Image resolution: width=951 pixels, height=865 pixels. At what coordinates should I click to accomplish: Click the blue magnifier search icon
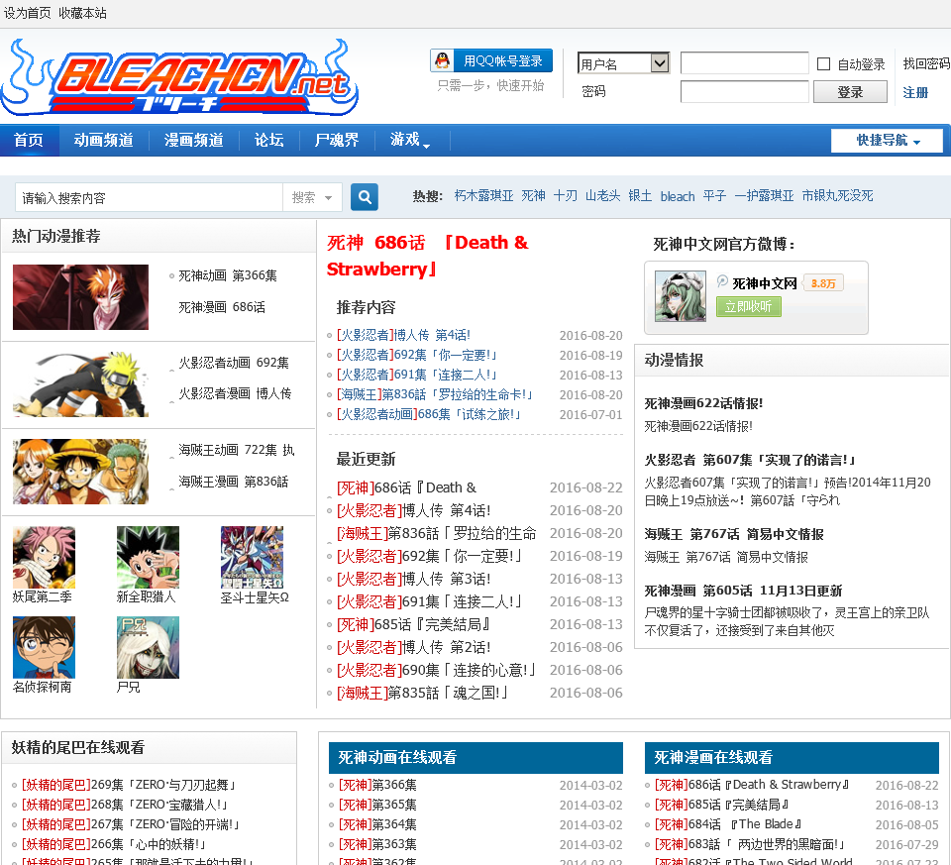pyautogui.click(x=364, y=197)
